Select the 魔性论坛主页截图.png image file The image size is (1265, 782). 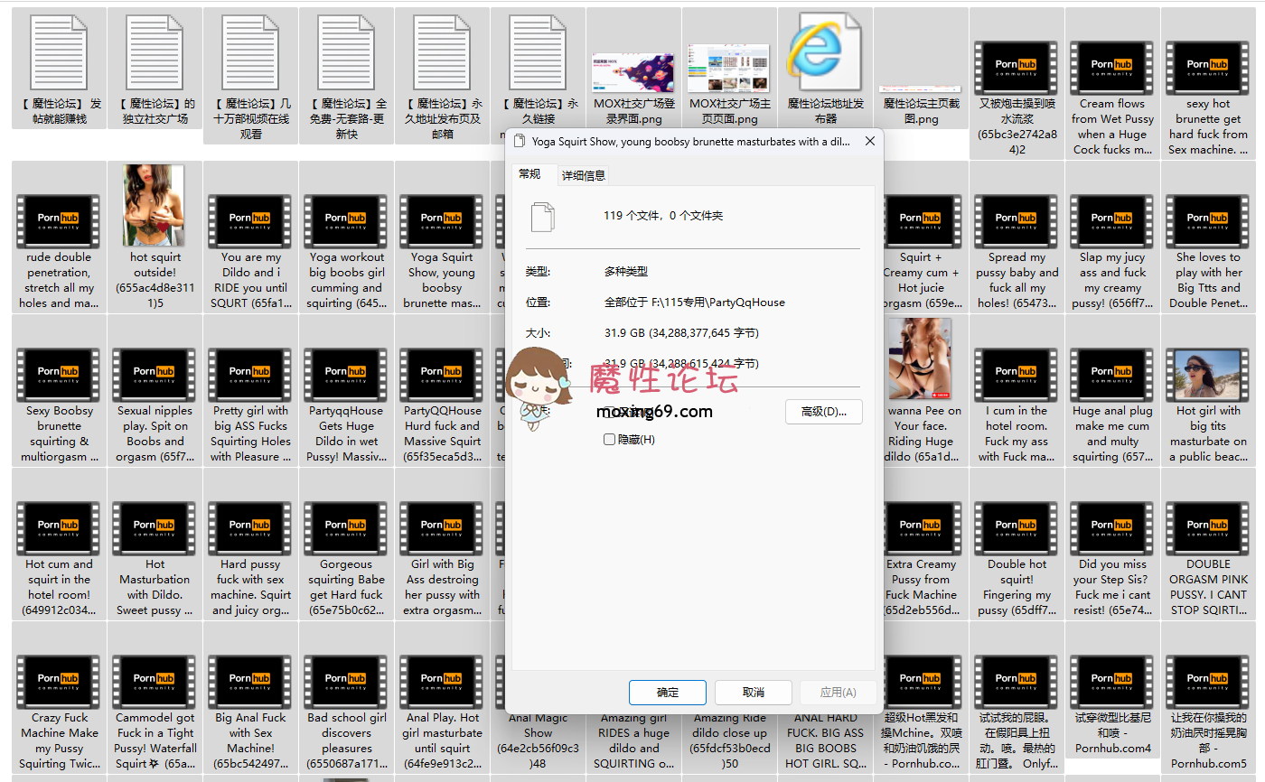click(921, 90)
